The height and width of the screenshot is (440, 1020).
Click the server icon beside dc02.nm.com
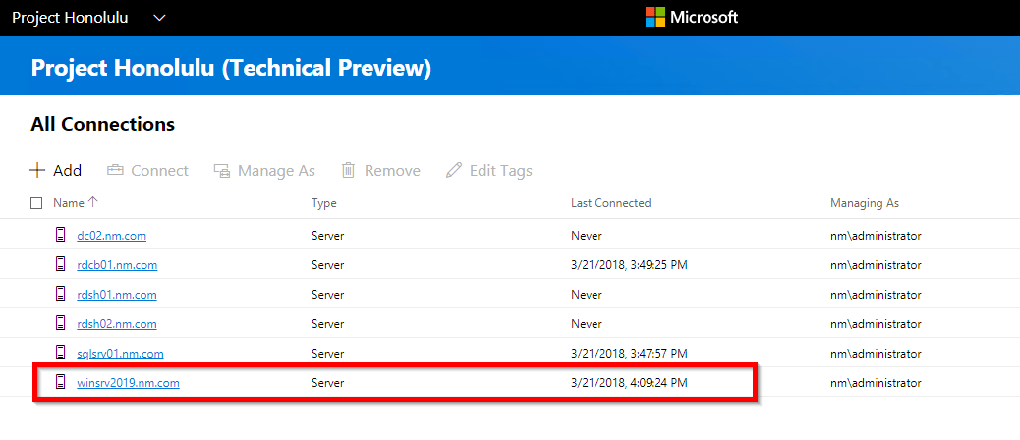click(x=61, y=235)
